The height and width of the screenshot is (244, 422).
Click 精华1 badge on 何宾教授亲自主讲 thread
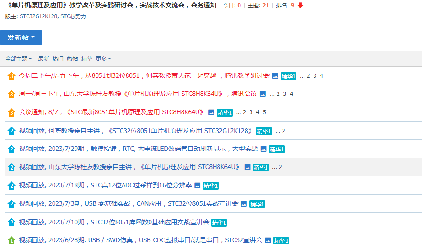pyautogui.click(x=264, y=131)
